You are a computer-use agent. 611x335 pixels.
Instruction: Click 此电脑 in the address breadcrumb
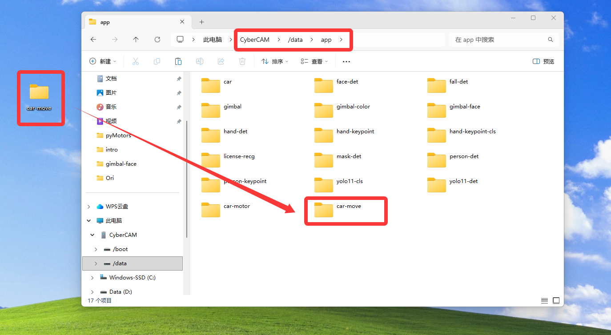click(213, 40)
